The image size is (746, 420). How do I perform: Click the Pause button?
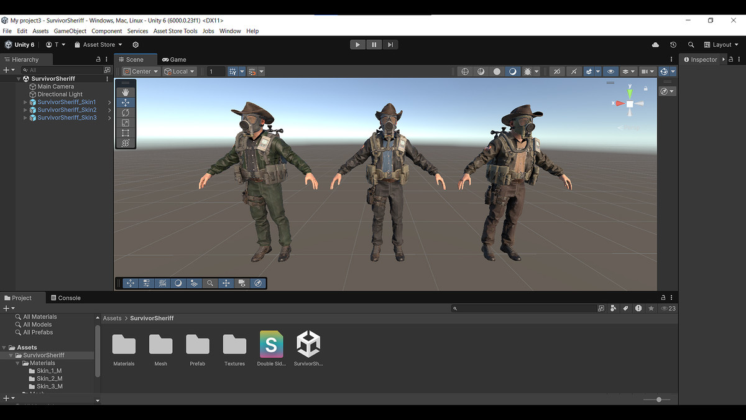click(374, 45)
